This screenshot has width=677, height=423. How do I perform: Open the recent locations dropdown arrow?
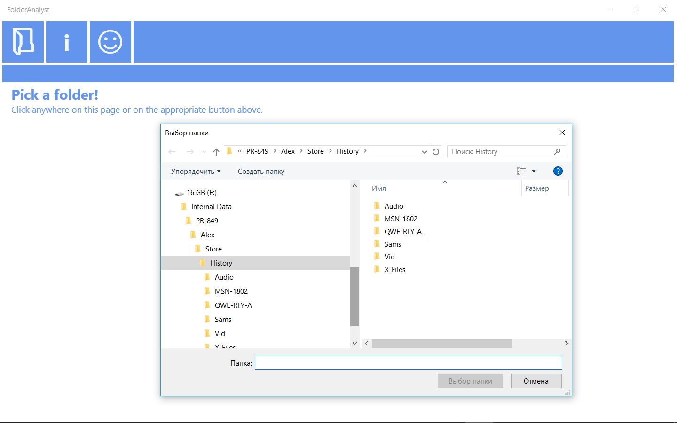click(204, 151)
